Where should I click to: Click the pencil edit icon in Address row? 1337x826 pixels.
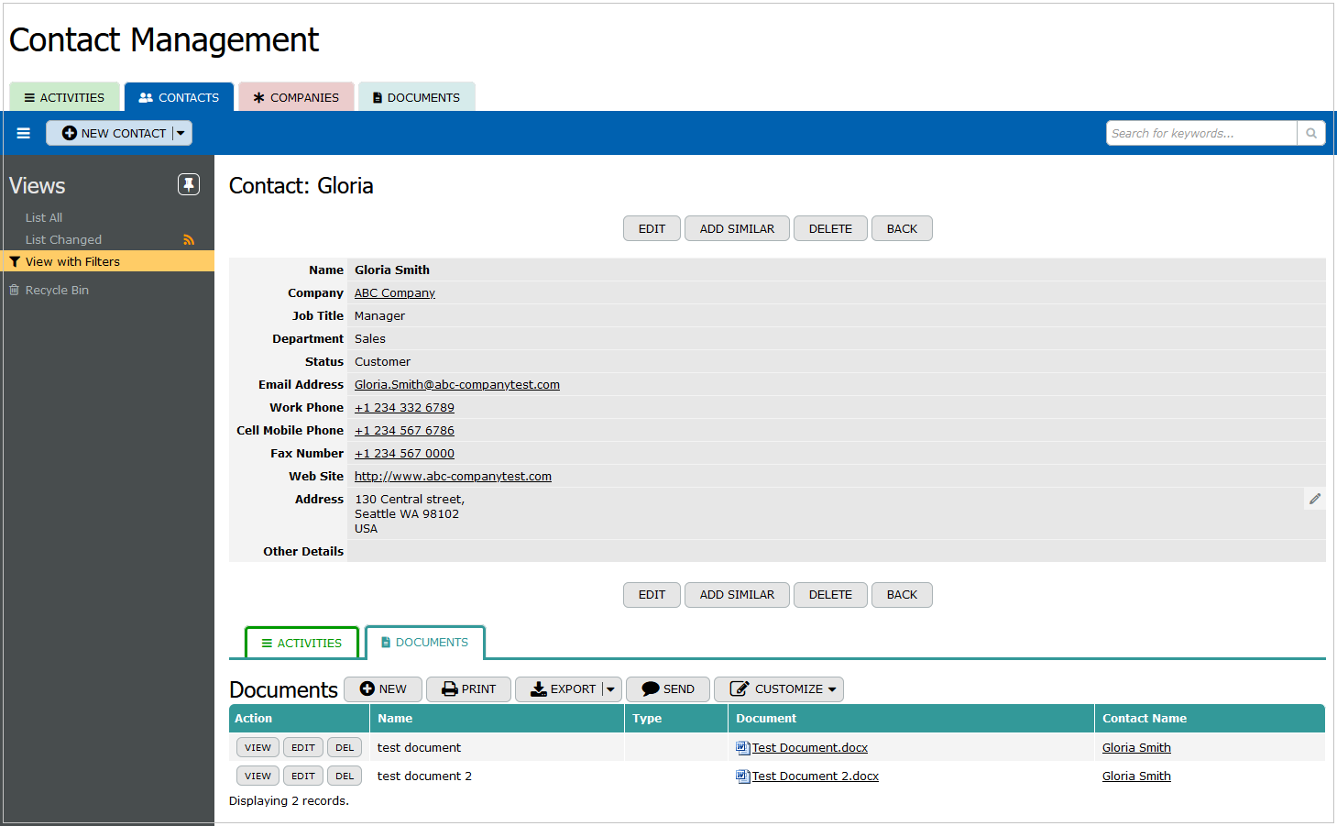1314,499
